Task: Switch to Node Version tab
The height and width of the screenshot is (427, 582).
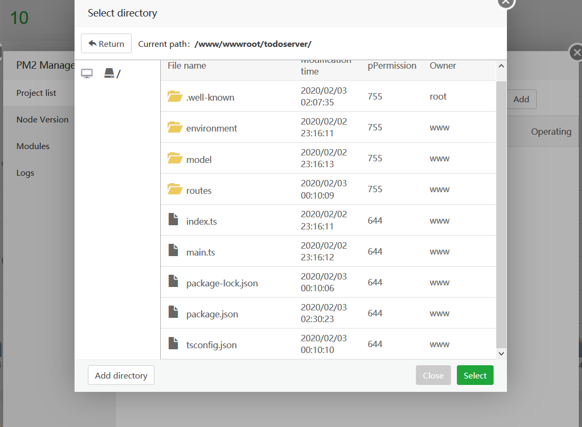Action: pos(43,120)
